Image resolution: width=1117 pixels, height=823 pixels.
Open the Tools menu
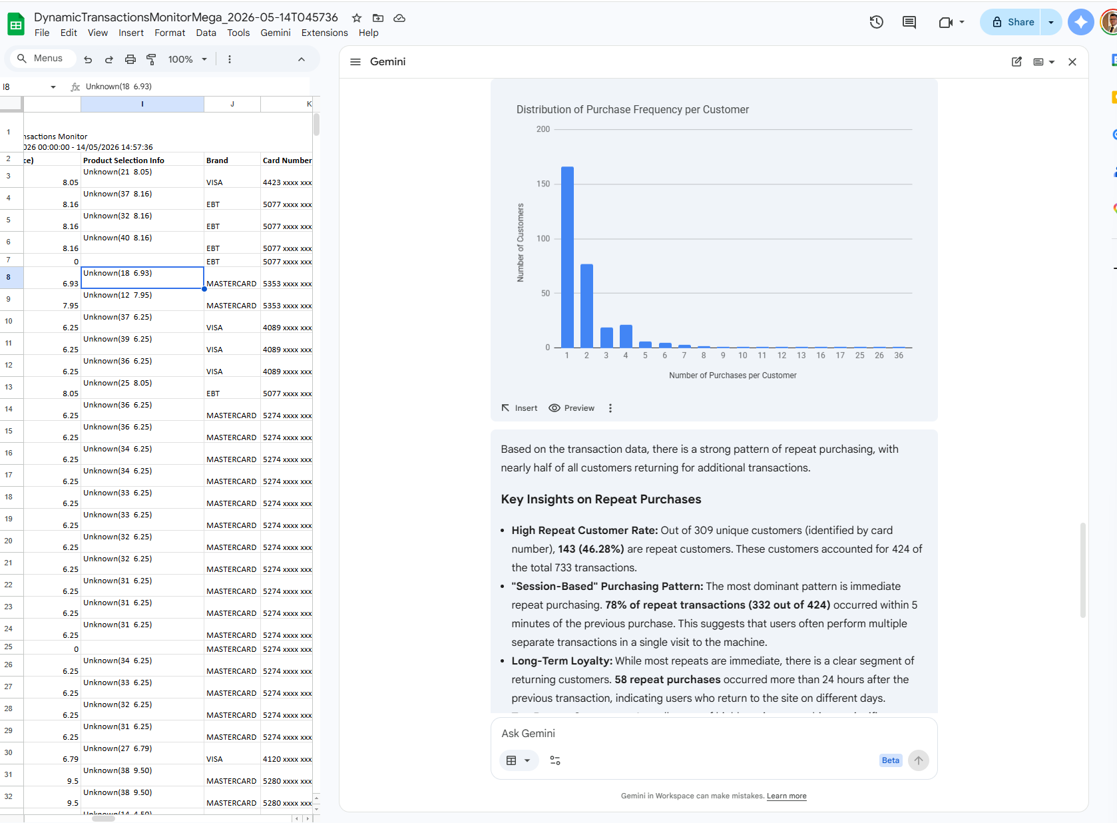tap(238, 33)
